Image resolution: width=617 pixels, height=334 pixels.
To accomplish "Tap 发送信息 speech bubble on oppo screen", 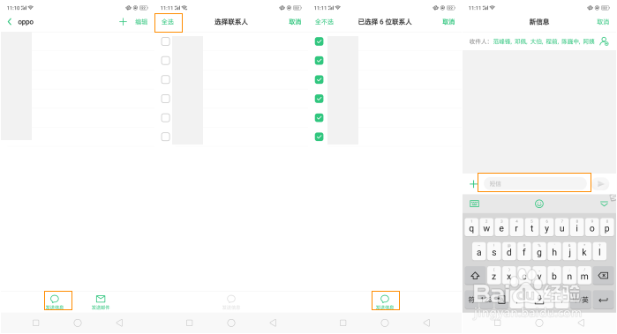I will click(55, 301).
